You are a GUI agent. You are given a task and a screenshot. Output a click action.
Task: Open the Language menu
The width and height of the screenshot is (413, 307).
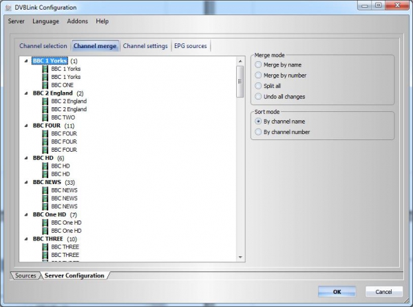pos(46,21)
